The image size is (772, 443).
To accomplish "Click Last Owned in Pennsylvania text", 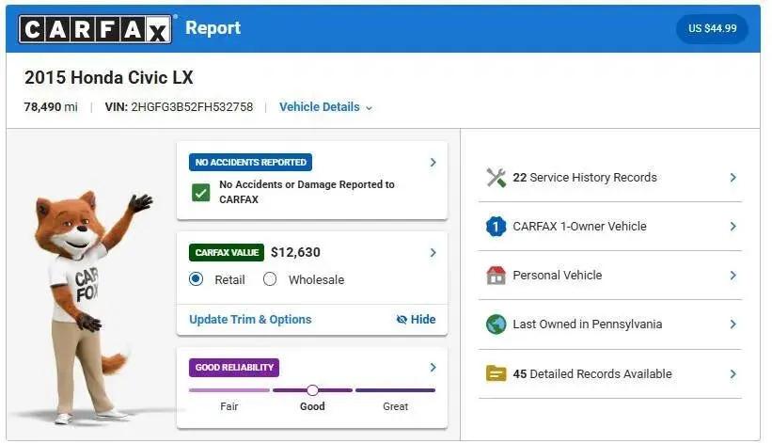I will pos(588,324).
